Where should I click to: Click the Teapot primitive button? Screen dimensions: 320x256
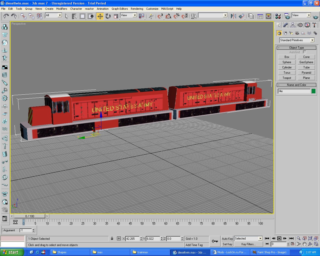tap(287, 78)
